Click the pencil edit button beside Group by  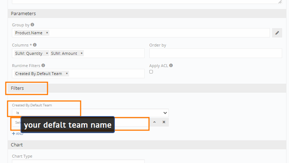277,33
